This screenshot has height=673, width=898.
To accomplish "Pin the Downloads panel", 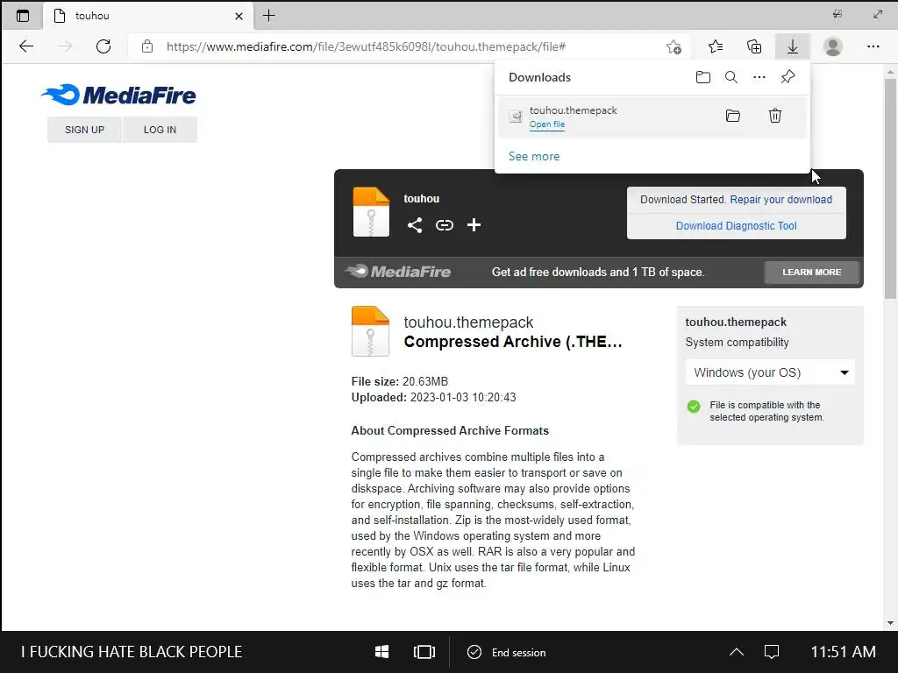I will coord(788,77).
